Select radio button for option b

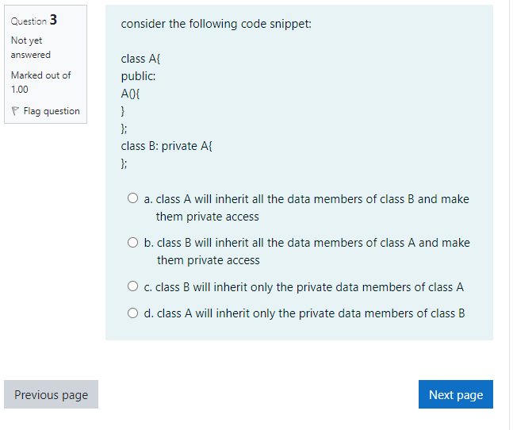[x=134, y=243]
